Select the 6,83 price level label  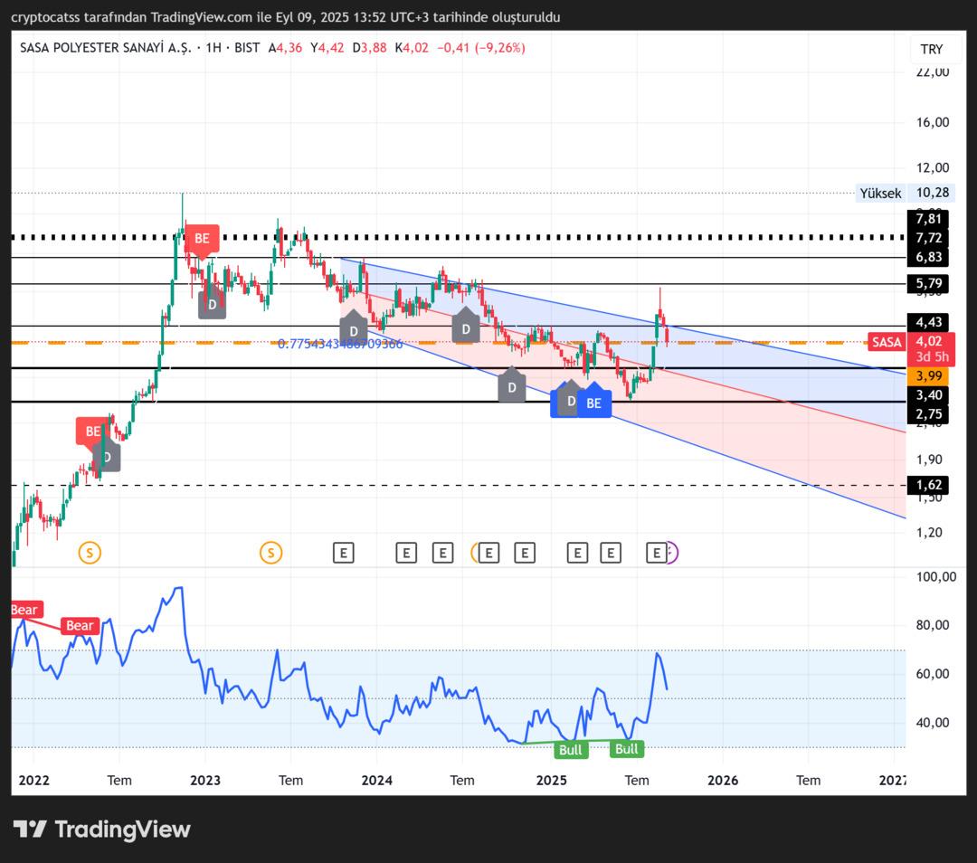pos(928,257)
